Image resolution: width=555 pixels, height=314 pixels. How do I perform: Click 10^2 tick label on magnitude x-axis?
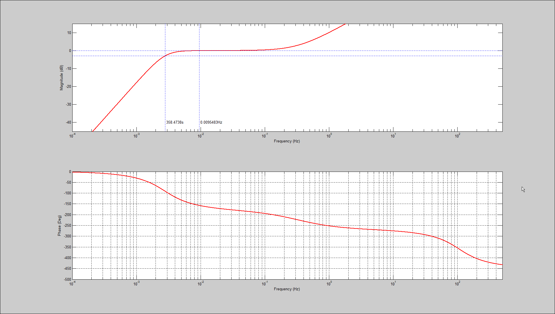click(457, 135)
